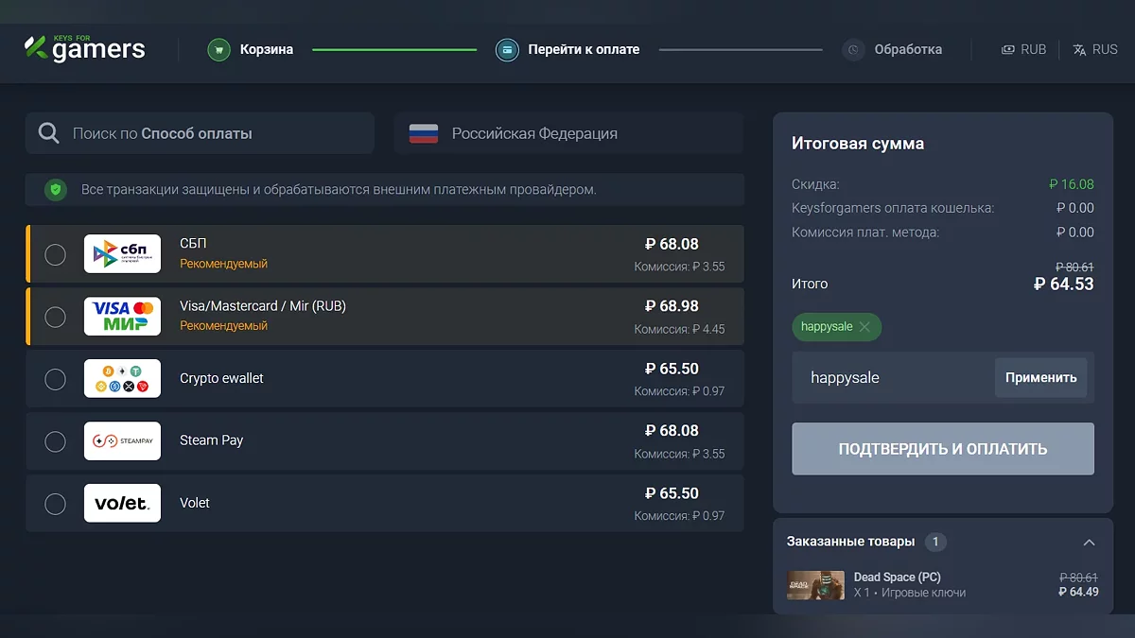Choose Visa/Mastercard / Mir radio option
The height and width of the screenshot is (638, 1135).
[x=56, y=317]
